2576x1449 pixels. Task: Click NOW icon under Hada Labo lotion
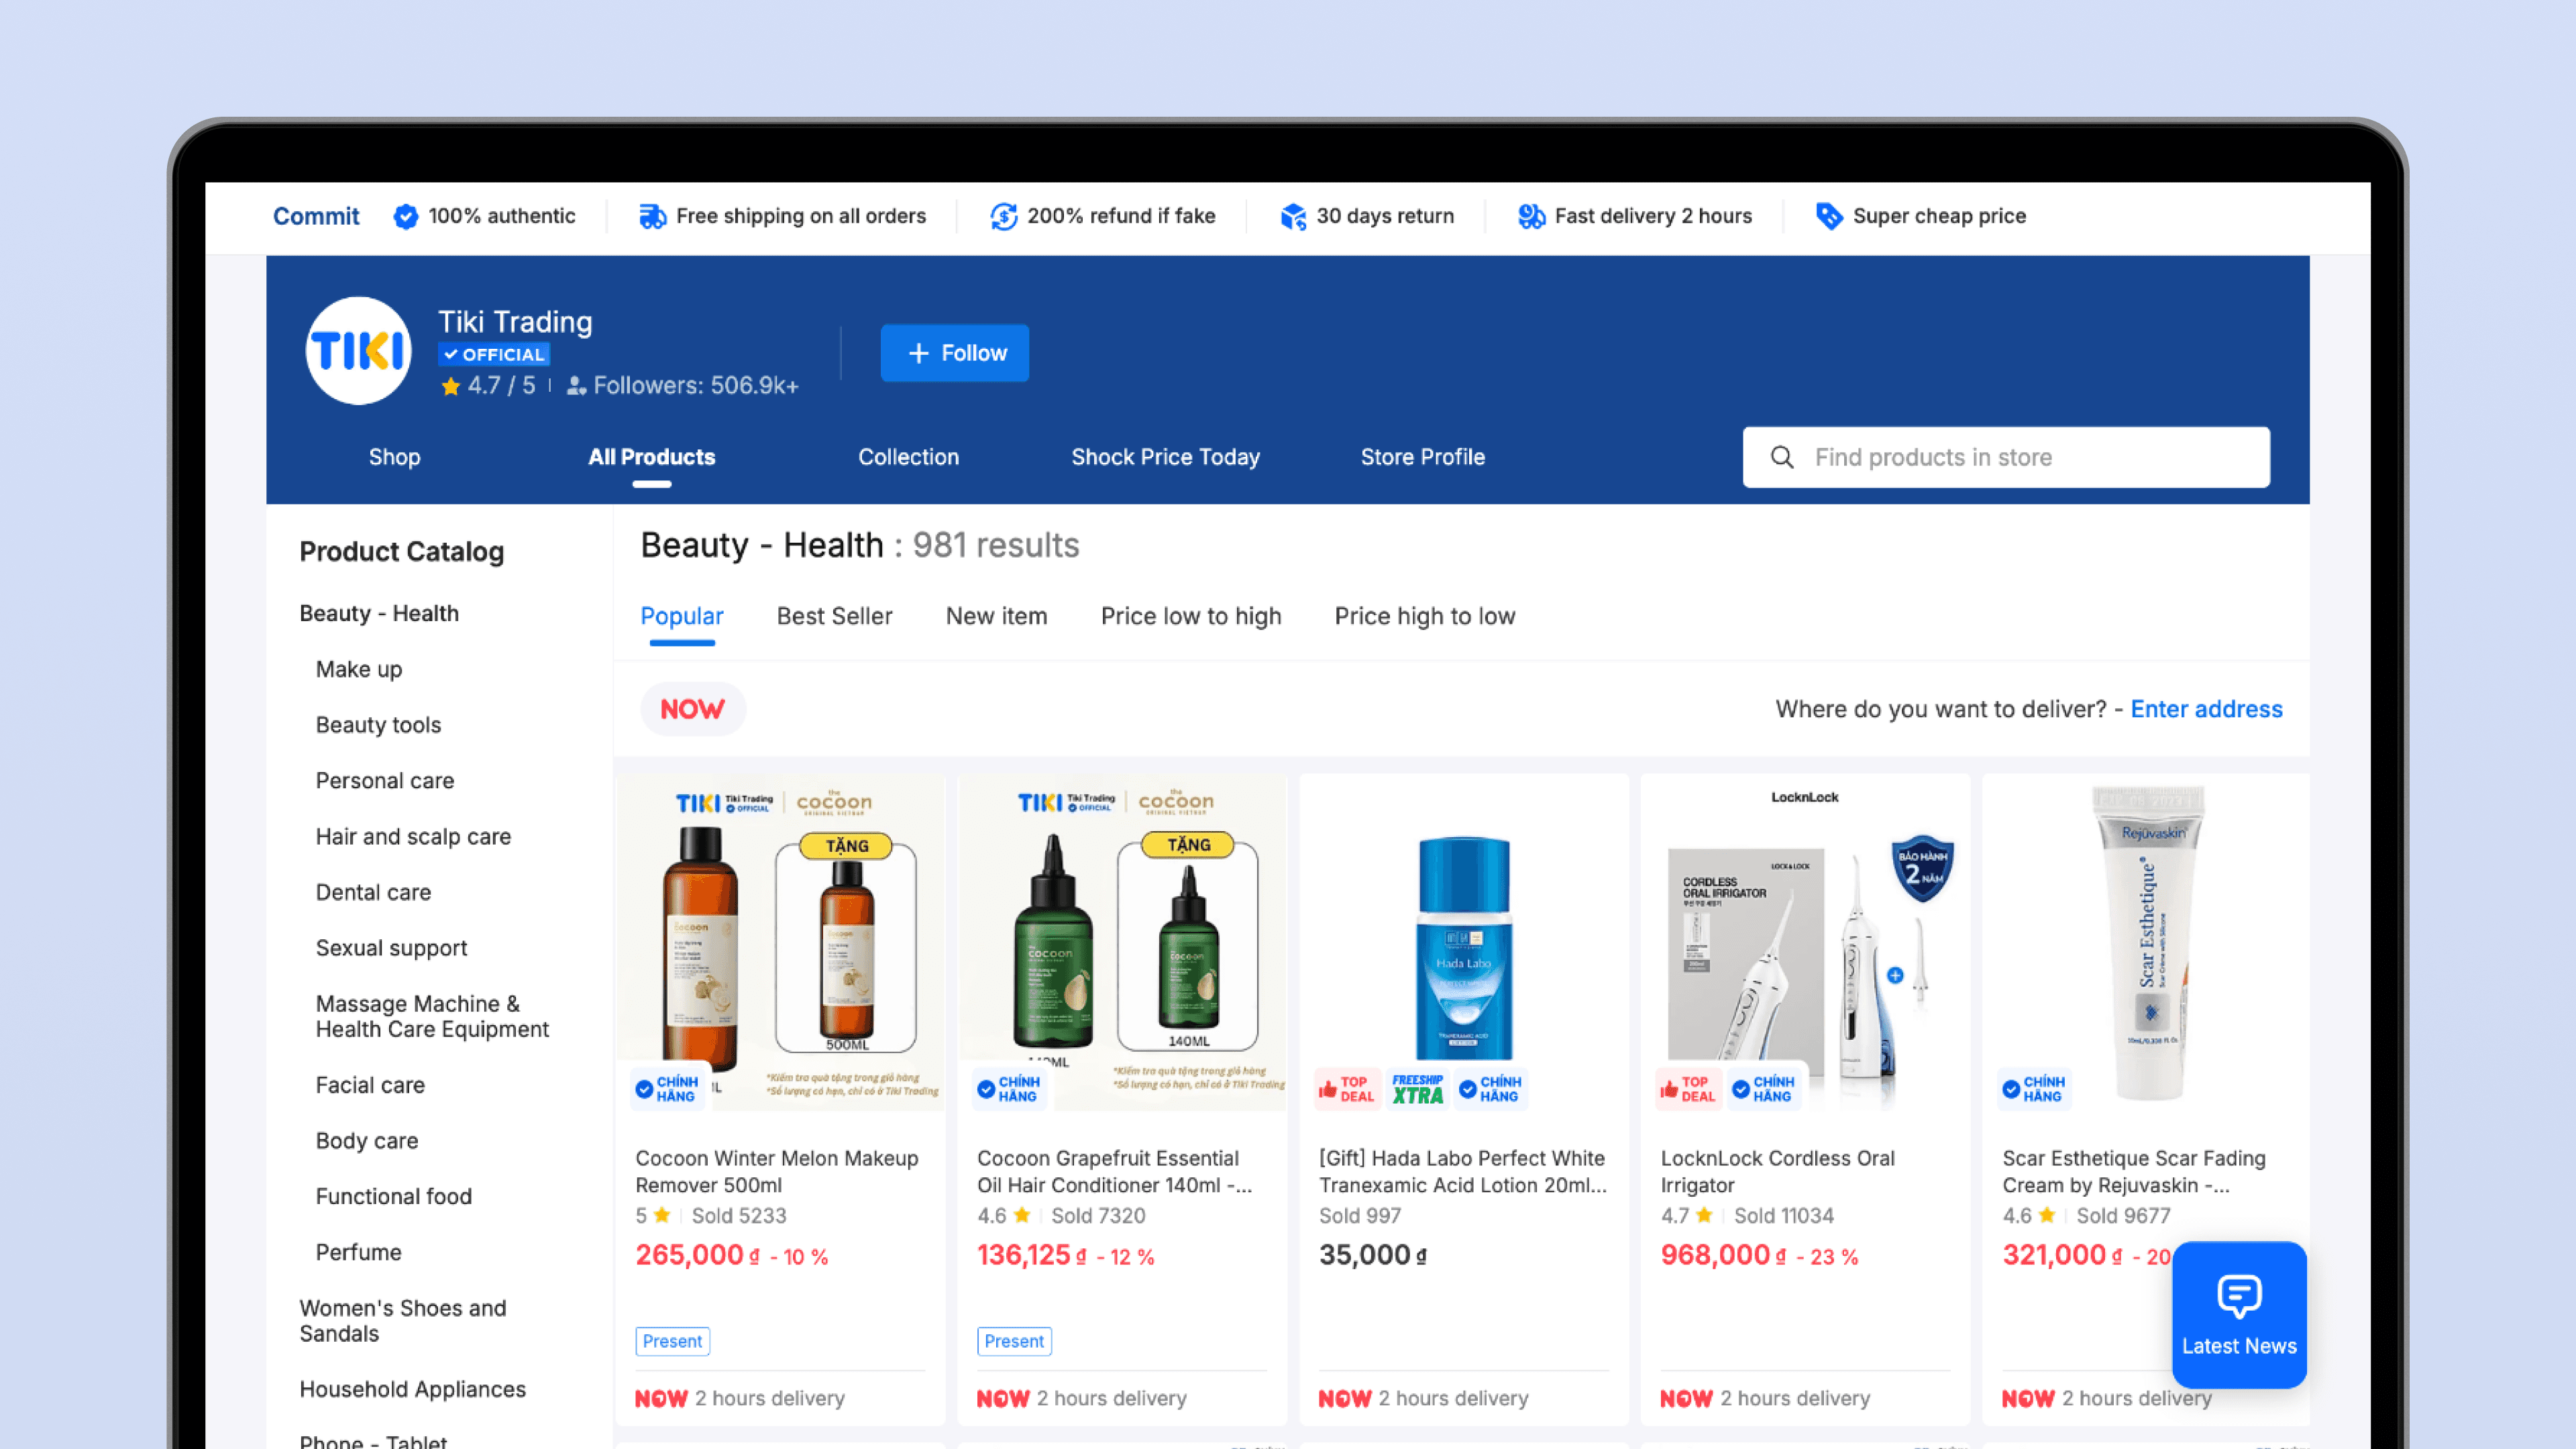(1345, 1399)
